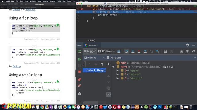Go to previous frame with up arrow
This screenshot has width=197, height=110.
(90, 64)
